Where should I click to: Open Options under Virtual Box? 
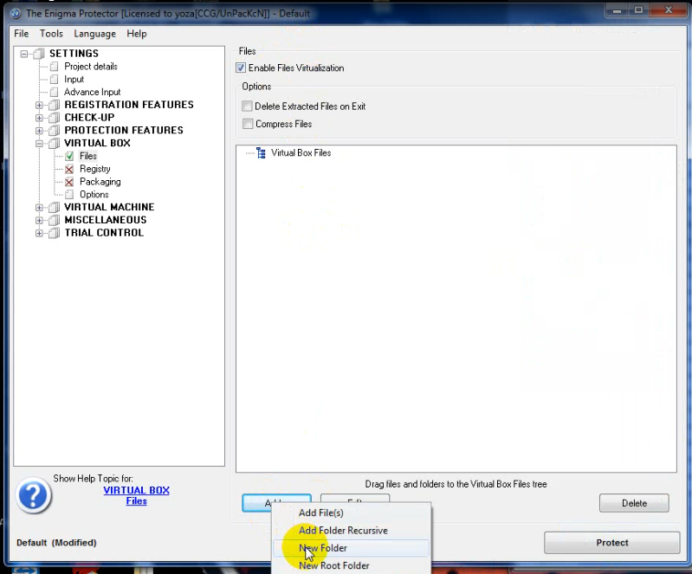click(x=94, y=195)
